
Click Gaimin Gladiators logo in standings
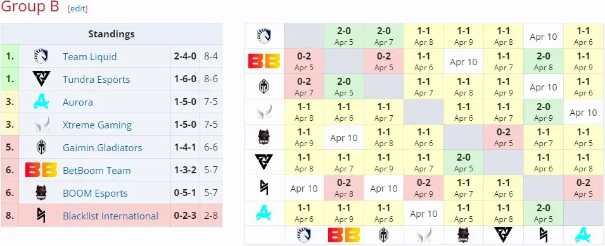pos(41,147)
